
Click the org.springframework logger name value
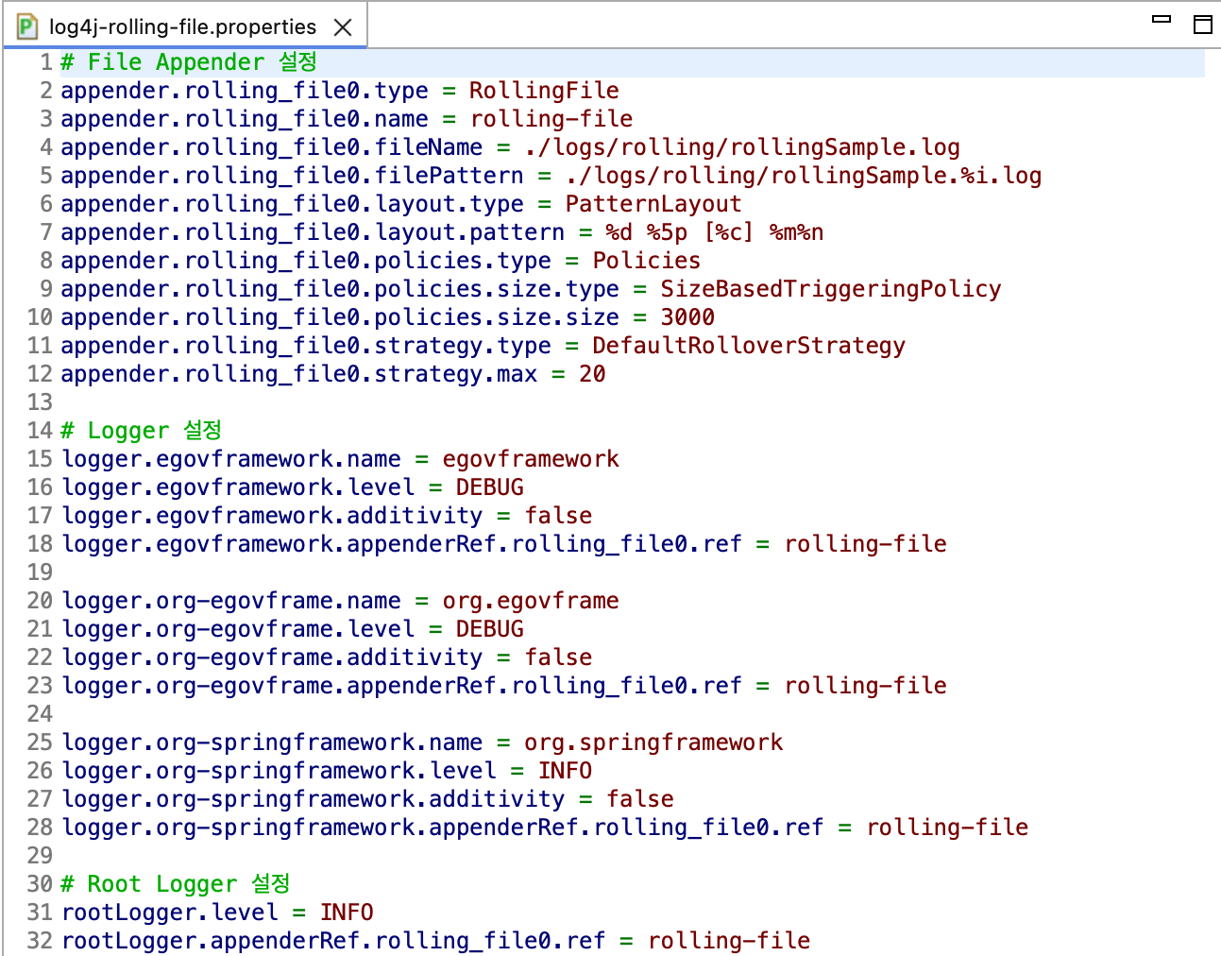pos(653,743)
